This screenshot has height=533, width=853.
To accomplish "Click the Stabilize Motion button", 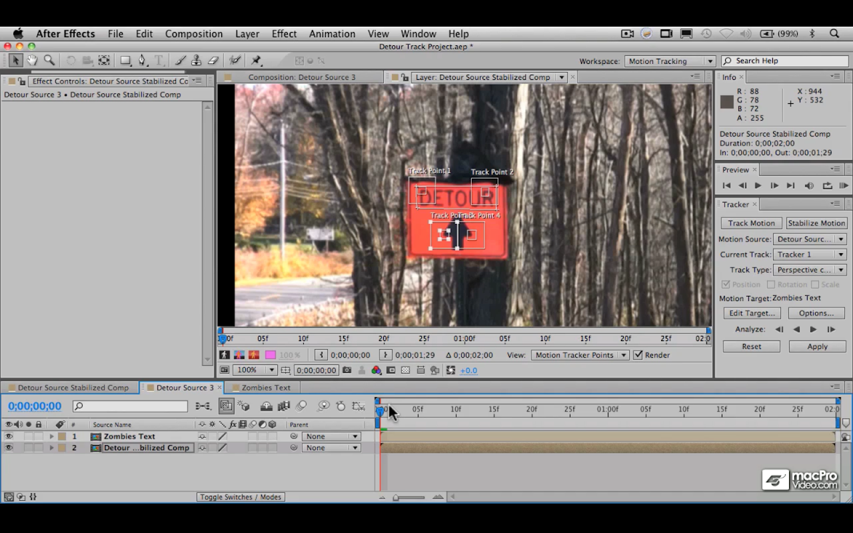I will point(816,223).
